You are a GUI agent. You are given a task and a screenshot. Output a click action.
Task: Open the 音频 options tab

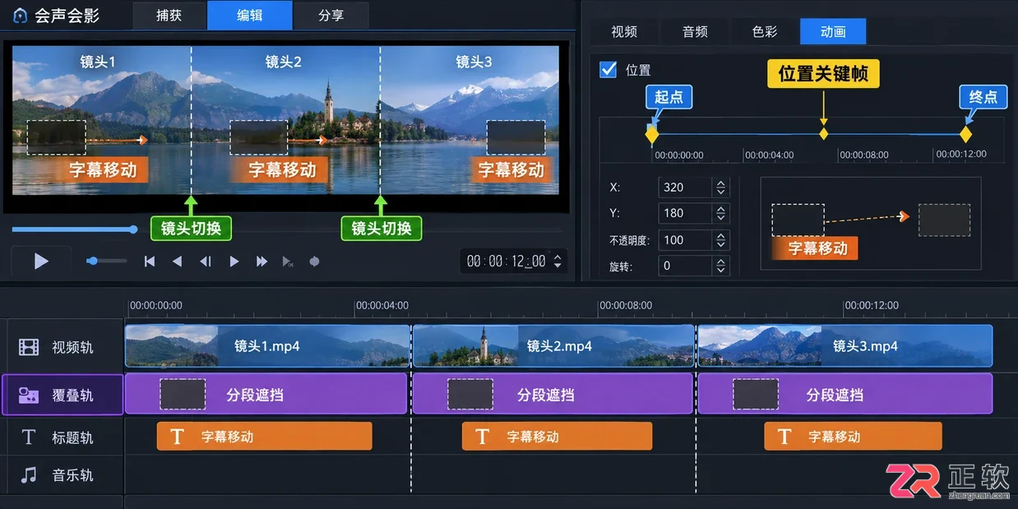click(x=695, y=31)
